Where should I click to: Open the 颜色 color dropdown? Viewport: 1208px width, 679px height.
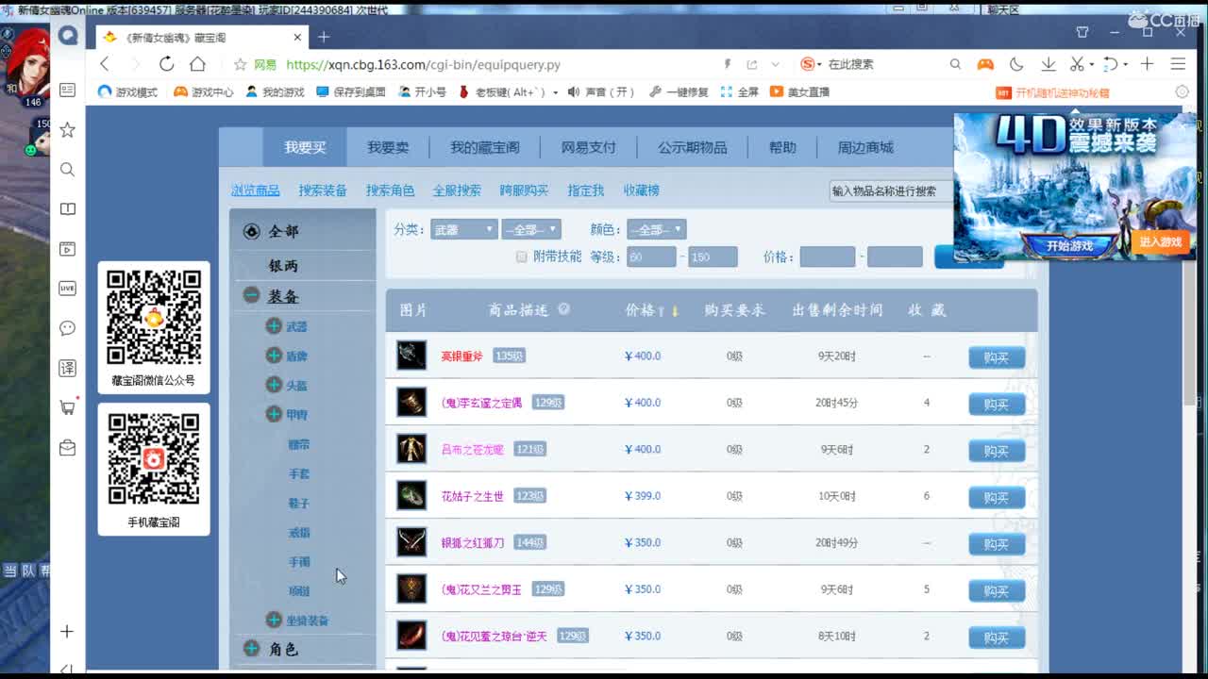click(x=656, y=229)
